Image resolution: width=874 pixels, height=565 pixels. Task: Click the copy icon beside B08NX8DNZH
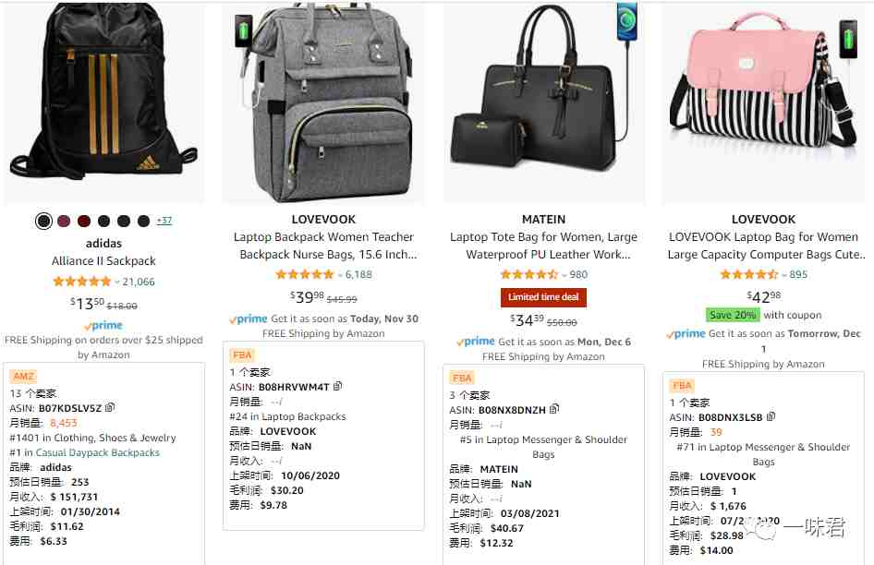554,409
